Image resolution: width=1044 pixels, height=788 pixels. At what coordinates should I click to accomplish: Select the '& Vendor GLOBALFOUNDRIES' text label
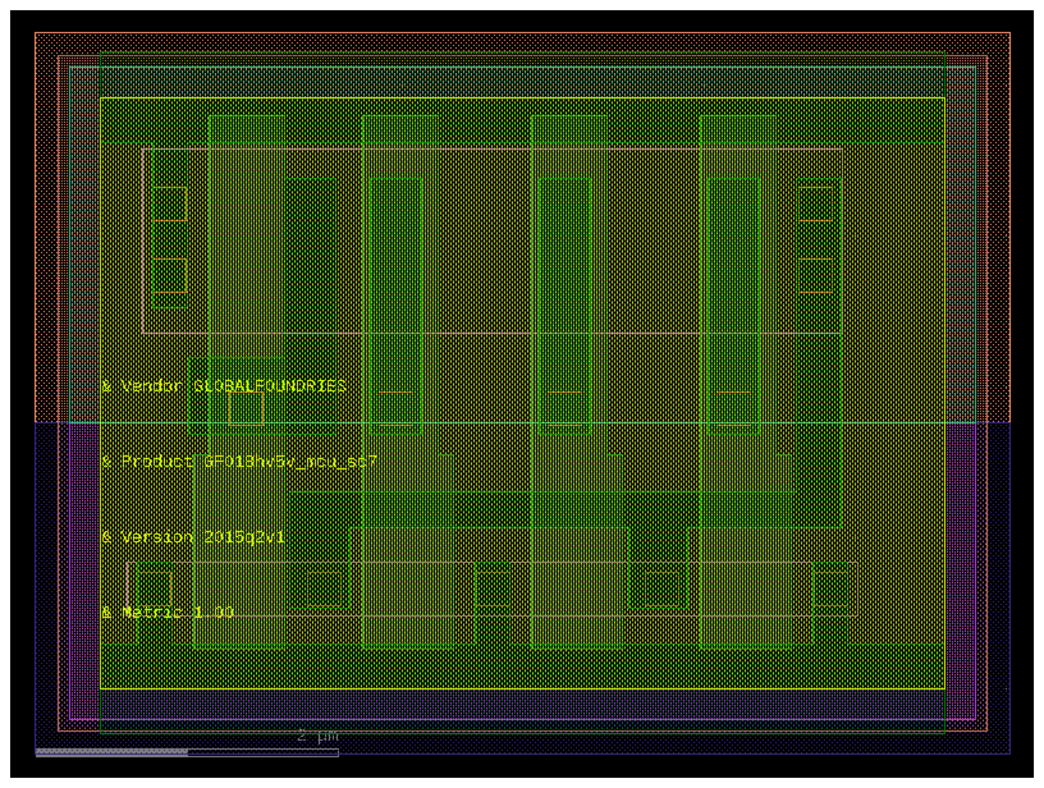(x=224, y=386)
